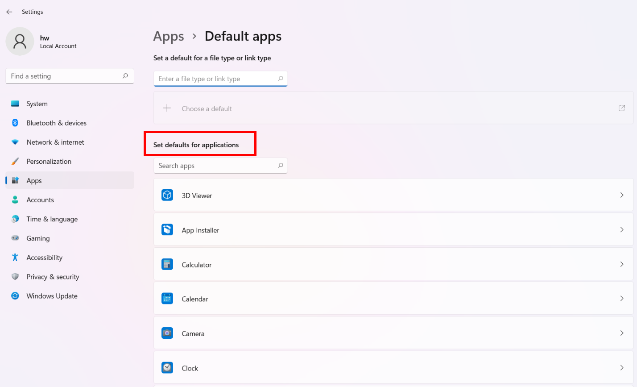
Task: Open Network & internet settings
Action: pyautogui.click(x=70, y=142)
